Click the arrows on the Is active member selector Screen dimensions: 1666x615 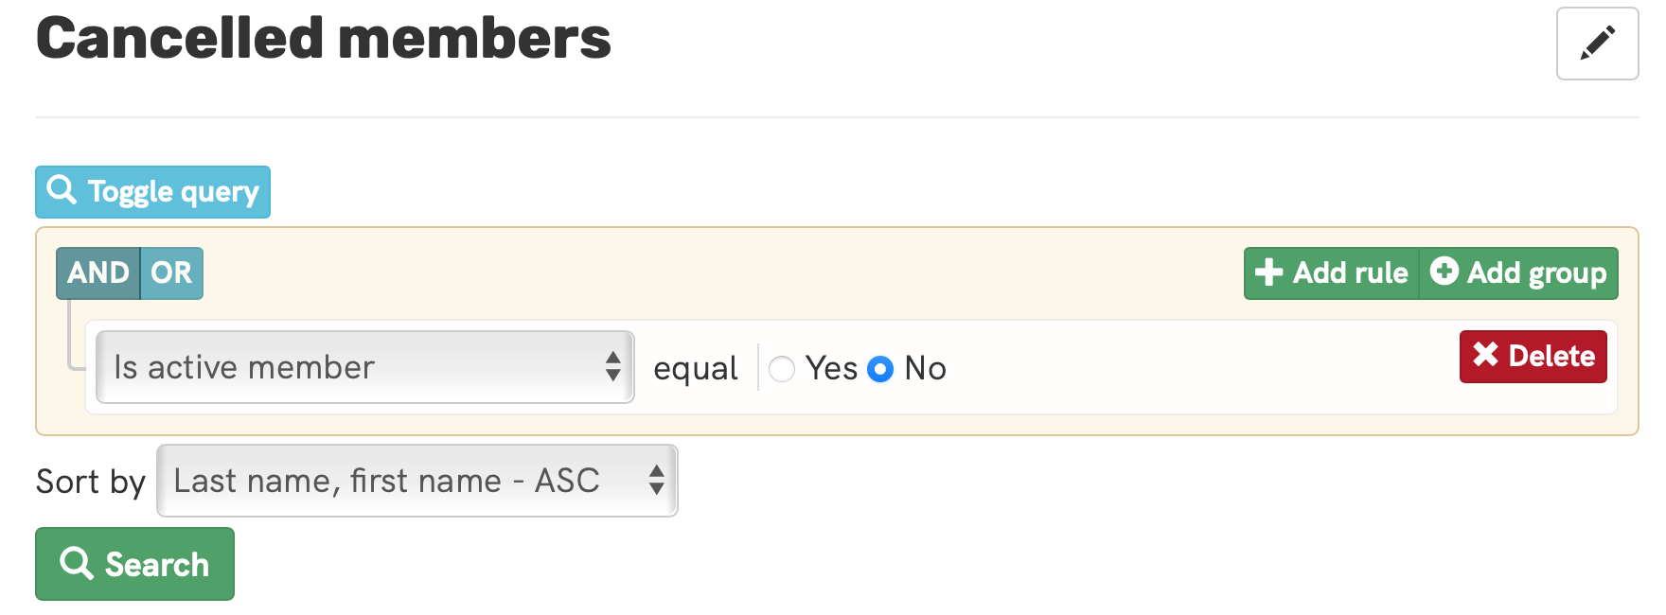[x=612, y=367]
